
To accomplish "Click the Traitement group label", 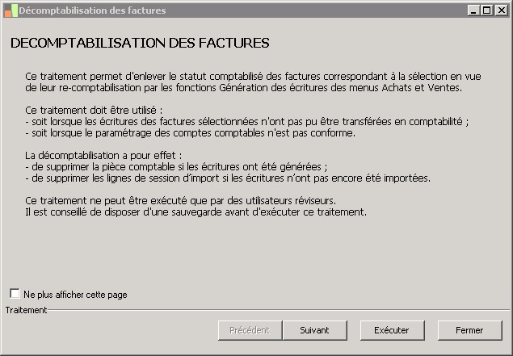I will [26, 309].
